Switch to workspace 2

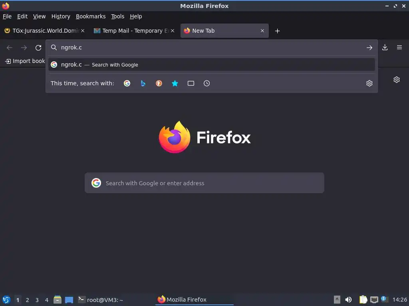tap(28, 300)
